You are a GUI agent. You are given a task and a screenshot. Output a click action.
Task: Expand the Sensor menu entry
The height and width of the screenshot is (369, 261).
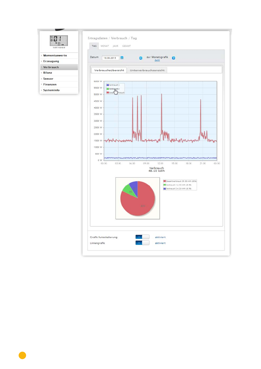coord(59,79)
